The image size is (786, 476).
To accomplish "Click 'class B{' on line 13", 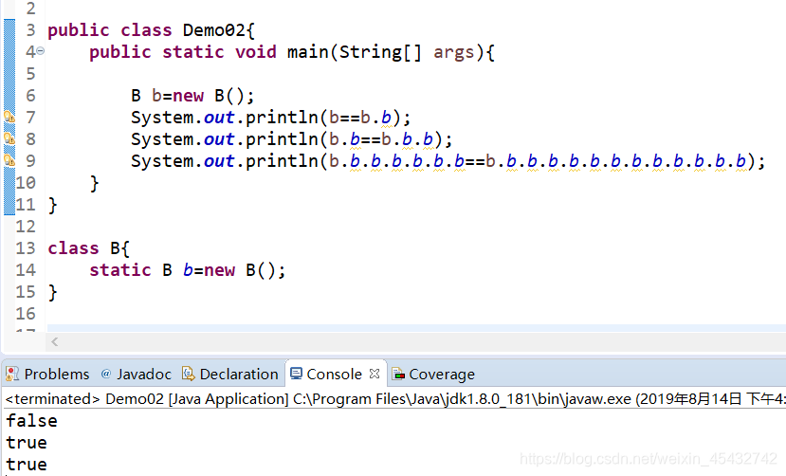I will (89, 248).
